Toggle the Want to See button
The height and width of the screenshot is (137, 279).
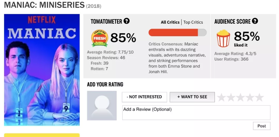(192, 97)
